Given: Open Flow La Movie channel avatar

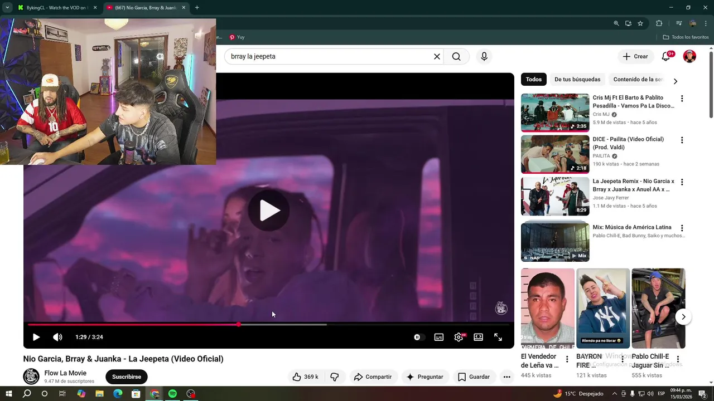Looking at the screenshot, I should [x=31, y=376].
